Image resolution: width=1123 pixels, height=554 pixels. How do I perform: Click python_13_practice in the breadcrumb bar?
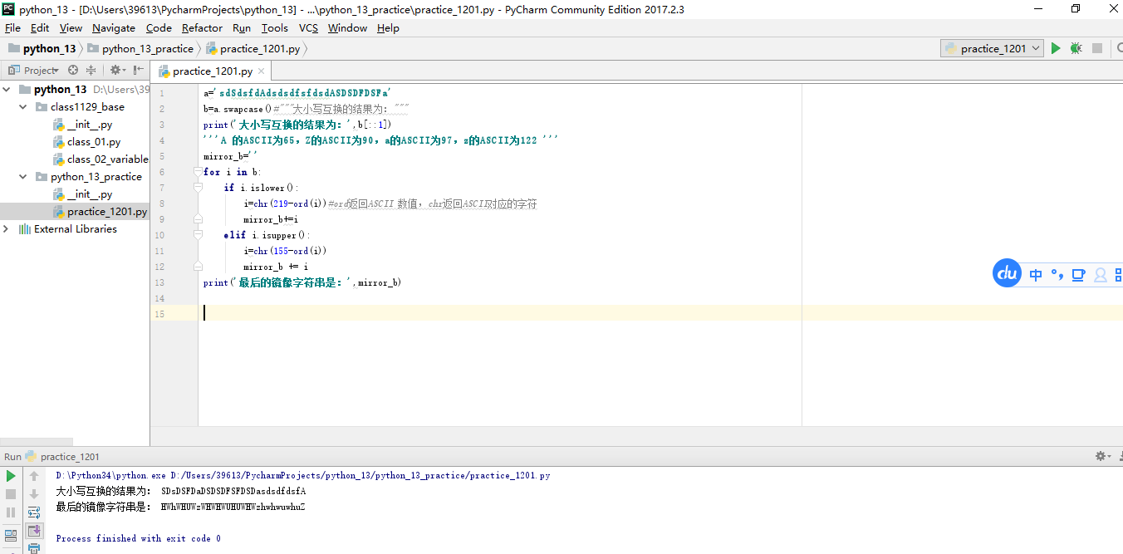point(147,49)
